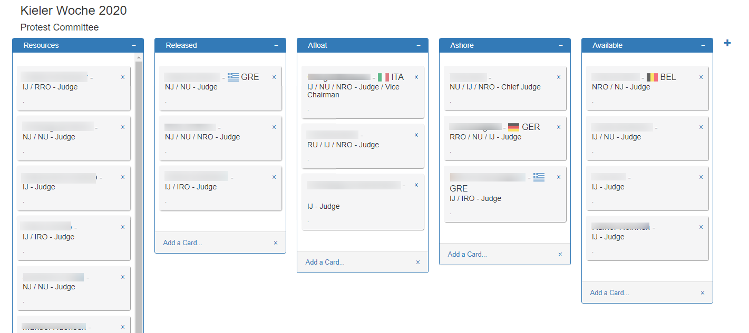The image size is (749, 333).
Task: Click 'Add a Card...' in the Ashore column
Action: pyautogui.click(x=467, y=254)
